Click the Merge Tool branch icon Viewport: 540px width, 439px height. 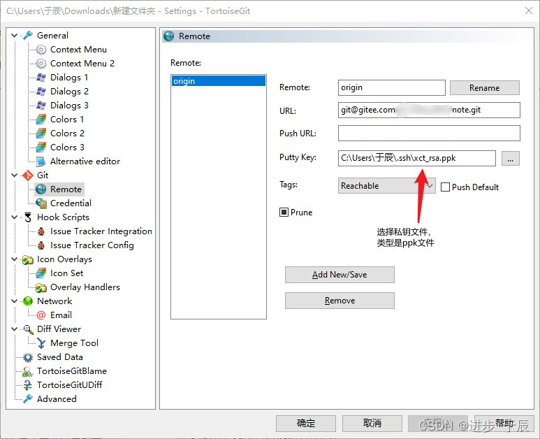click(x=41, y=343)
